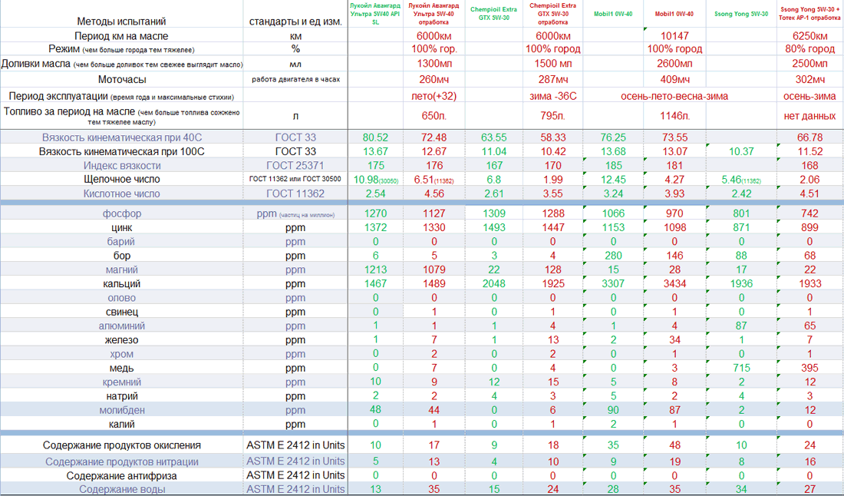This screenshot has width=844, height=496.
Task: Select 'Содержание продуктов нитрации' row label
Action: pyautogui.click(x=122, y=462)
